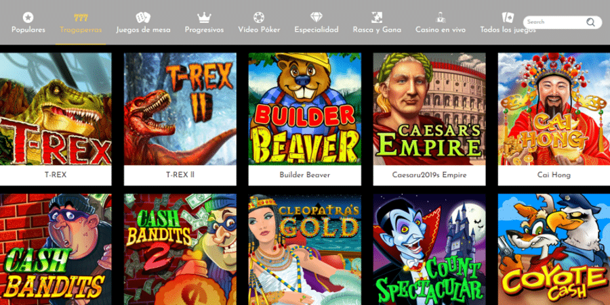Select the Builder Beaver game thumbnail
Image resolution: width=610 pixels, height=305 pixels.
304,109
